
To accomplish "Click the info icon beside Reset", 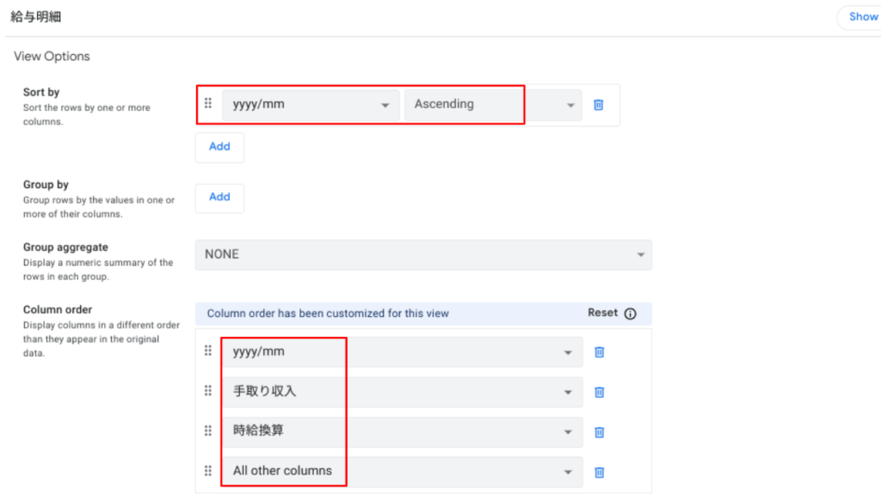I will [x=631, y=314].
